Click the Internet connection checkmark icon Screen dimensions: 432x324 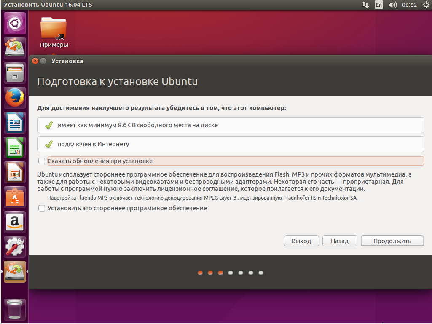pos(49,144)
